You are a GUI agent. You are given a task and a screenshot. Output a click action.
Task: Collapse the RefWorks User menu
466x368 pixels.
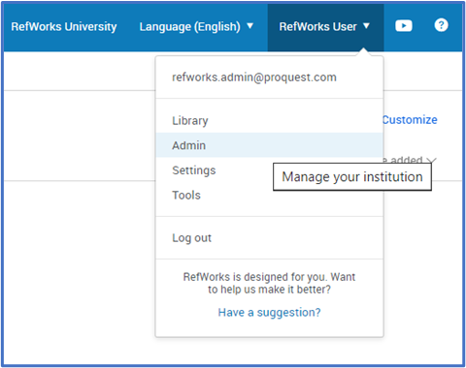325,26
